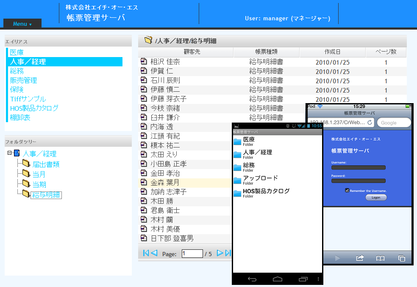The width and height of the screenshot is (417, 287).
Task: Open the HOS製品カタログ alias in sidebar
Action: tap(34, 108)
